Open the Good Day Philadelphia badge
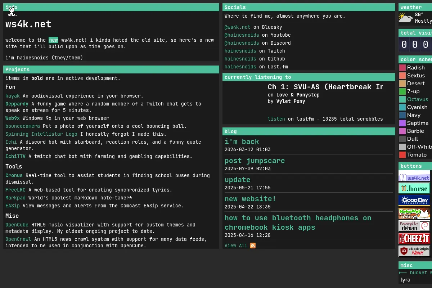432x288 pixels. pos(414,201)
